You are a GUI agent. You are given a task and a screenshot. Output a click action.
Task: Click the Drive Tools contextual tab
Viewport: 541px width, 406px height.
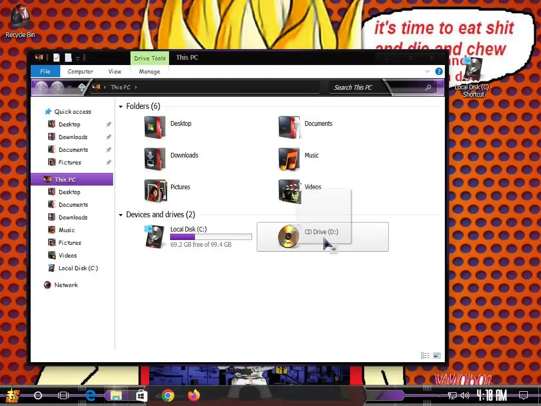tap(150, 58)
